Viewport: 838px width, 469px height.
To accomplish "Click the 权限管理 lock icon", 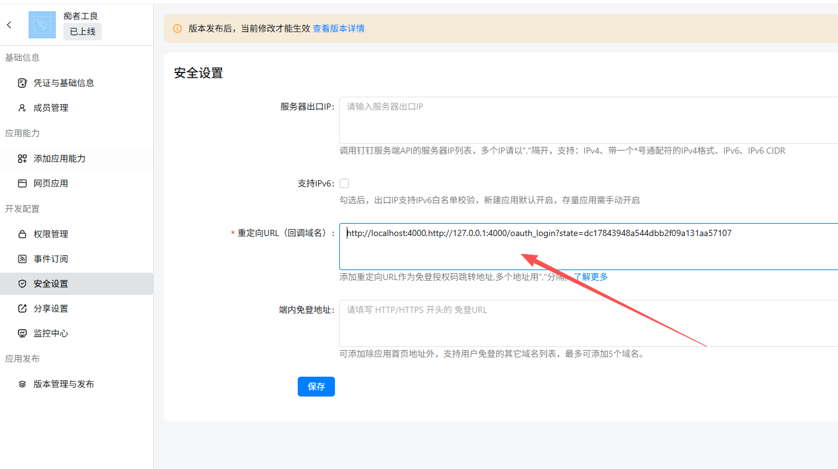I will (x=22, y=234).
